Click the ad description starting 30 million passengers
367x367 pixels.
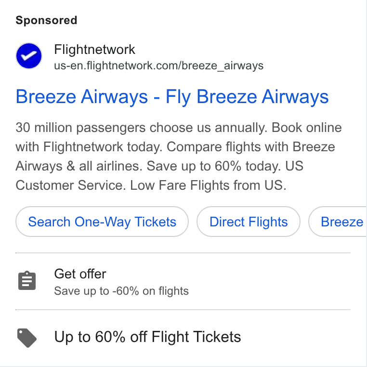point(179,157)
